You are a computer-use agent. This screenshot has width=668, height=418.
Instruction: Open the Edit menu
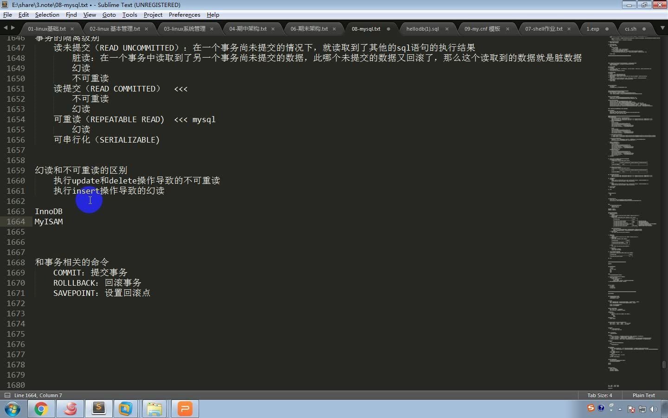coord(23,15)
